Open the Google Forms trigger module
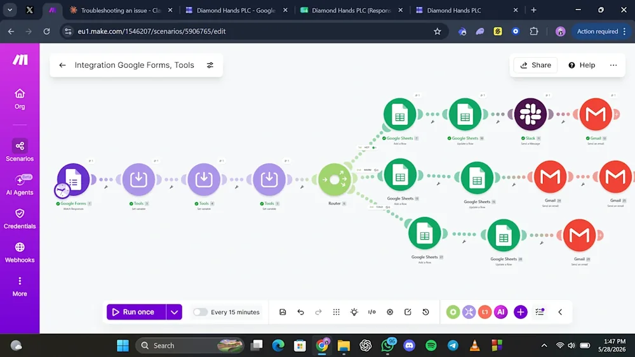This screenshot has height=357, width=635. tap(73, 179)
